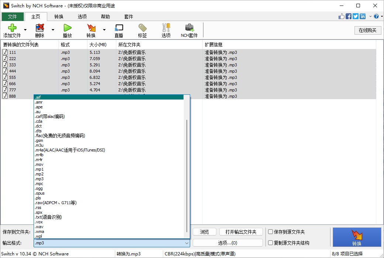Select .ape in the format list
384x258 pixels.
click(x=109, y=107)
